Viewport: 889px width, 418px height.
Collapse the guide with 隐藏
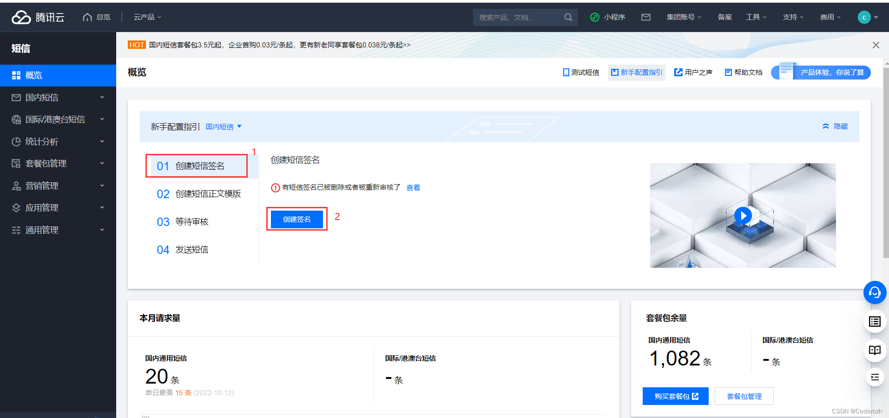(835, 126)
